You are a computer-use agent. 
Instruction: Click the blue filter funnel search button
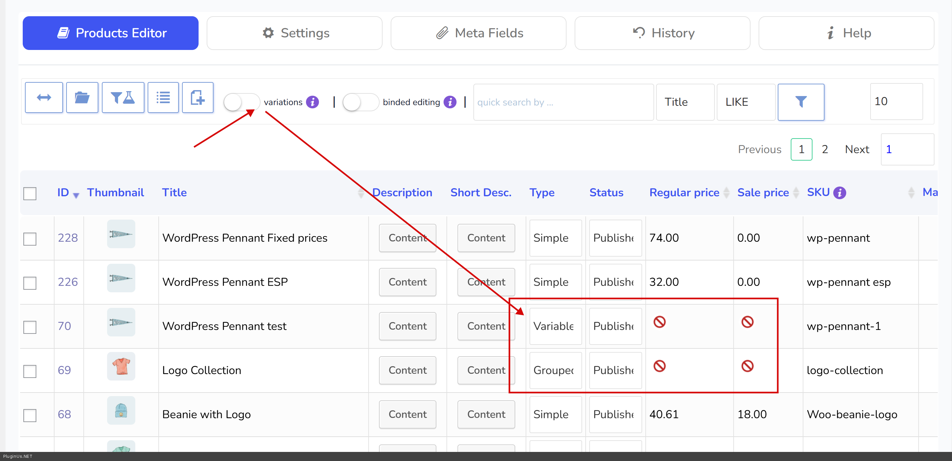coord(800,102)
